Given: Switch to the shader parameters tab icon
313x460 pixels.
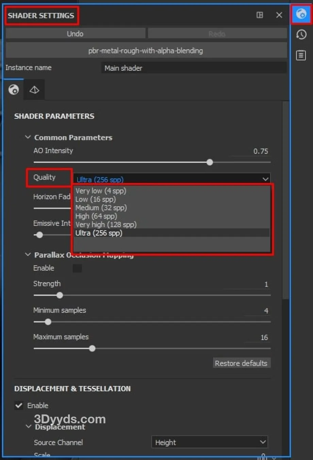Looking at the screenshot, I should tap(14, 90).
